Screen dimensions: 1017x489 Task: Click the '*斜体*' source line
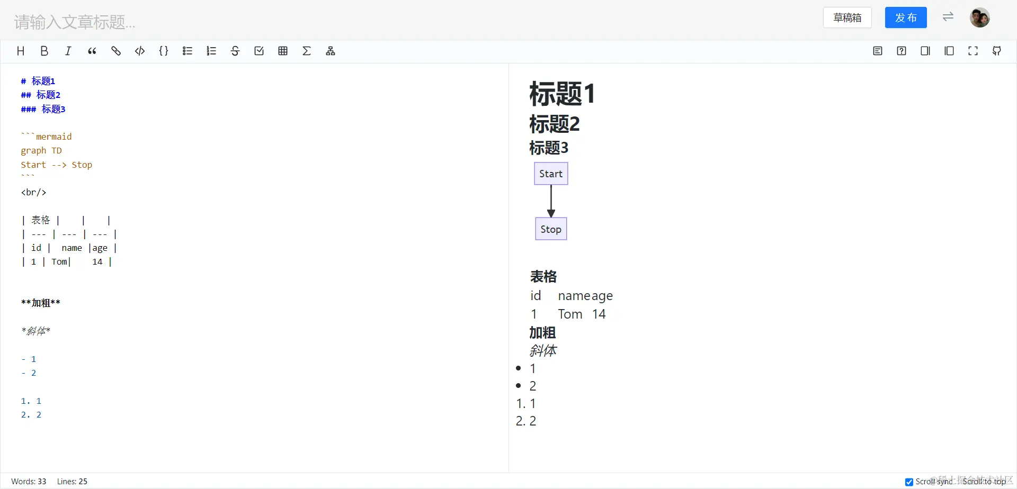36,331
